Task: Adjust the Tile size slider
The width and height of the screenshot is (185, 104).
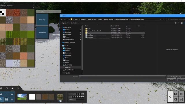Action: pos(76,99)
